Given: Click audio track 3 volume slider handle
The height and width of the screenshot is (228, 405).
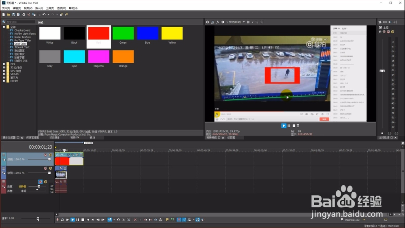Looking at the screenshot, I should point(39,186).
